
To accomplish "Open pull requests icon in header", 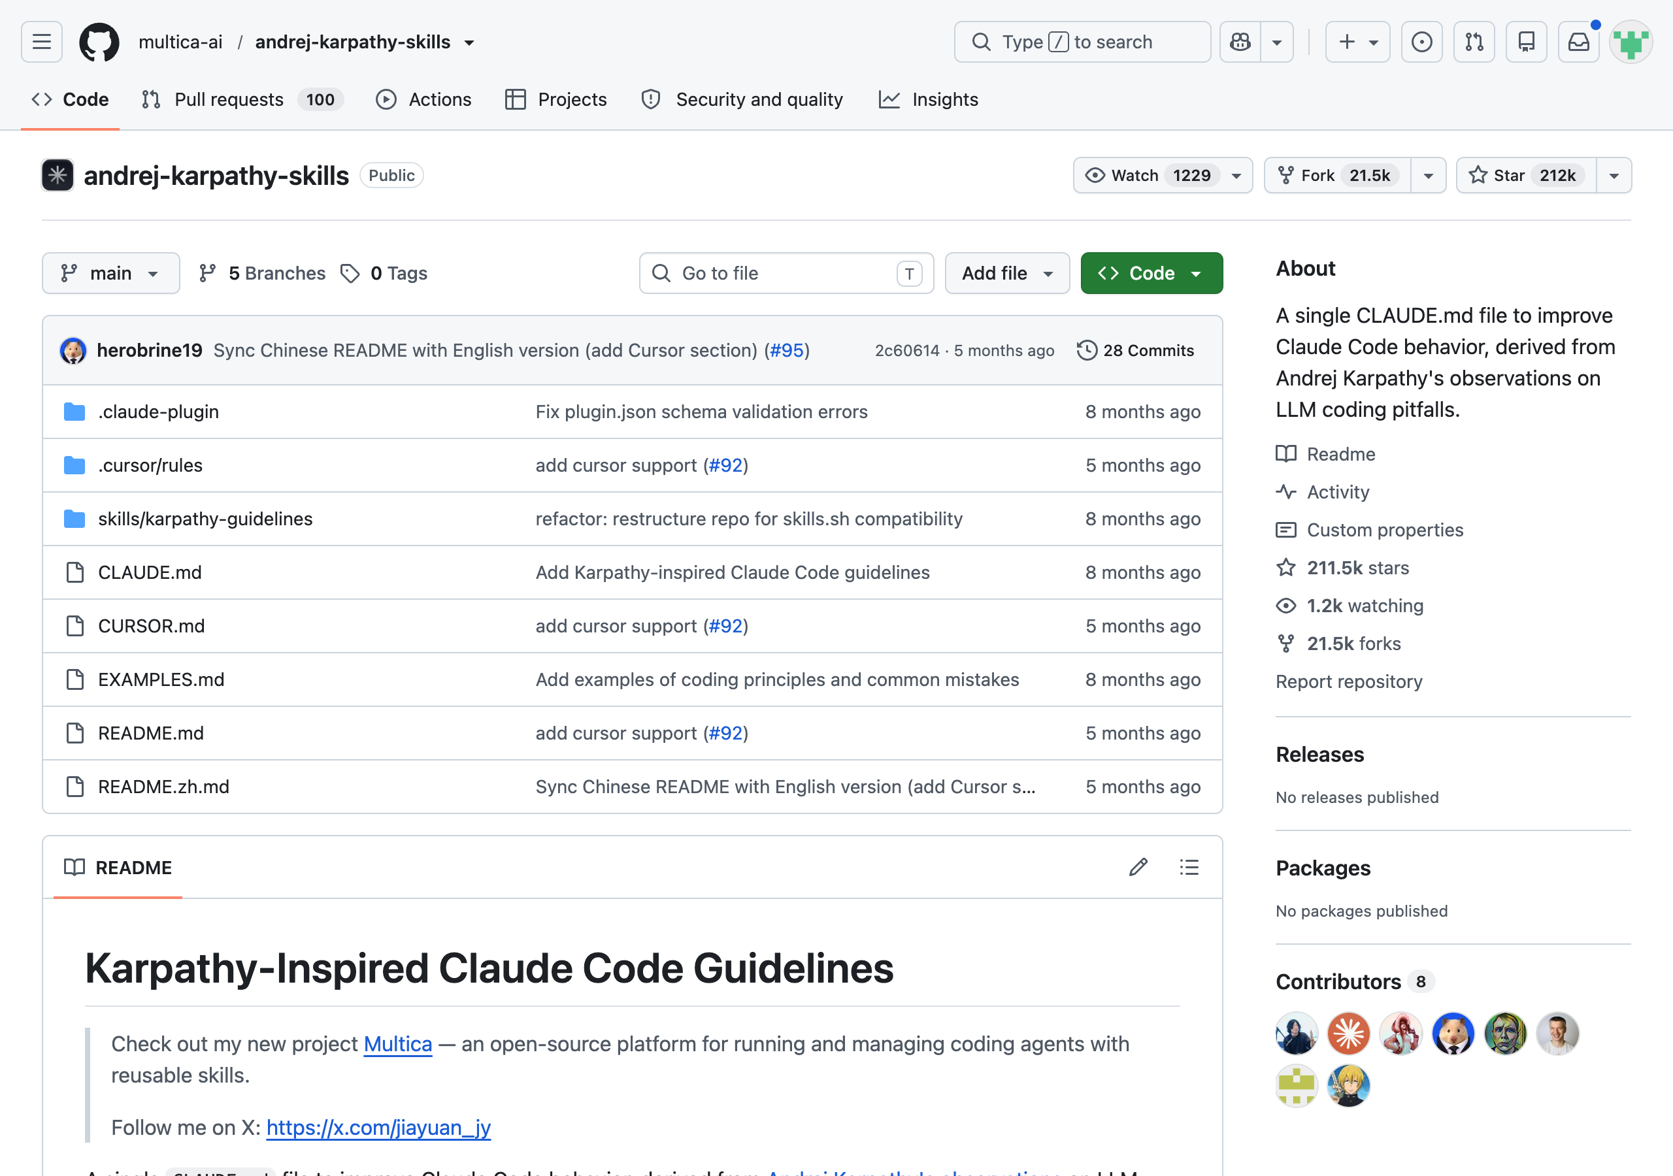I will (1474, 42).
